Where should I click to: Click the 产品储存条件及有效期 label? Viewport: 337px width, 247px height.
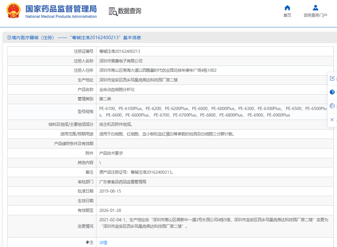74,144
